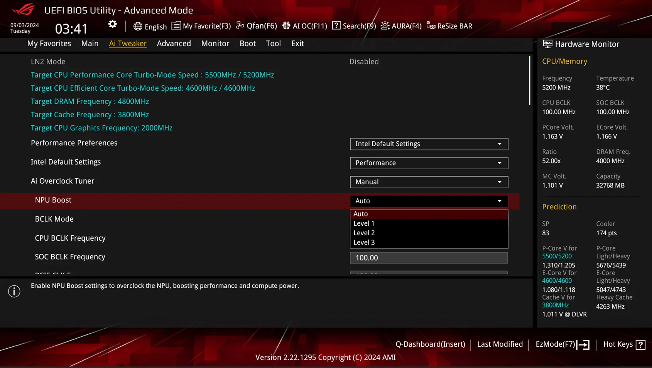Click the settings gear icon

click(112, 25)
